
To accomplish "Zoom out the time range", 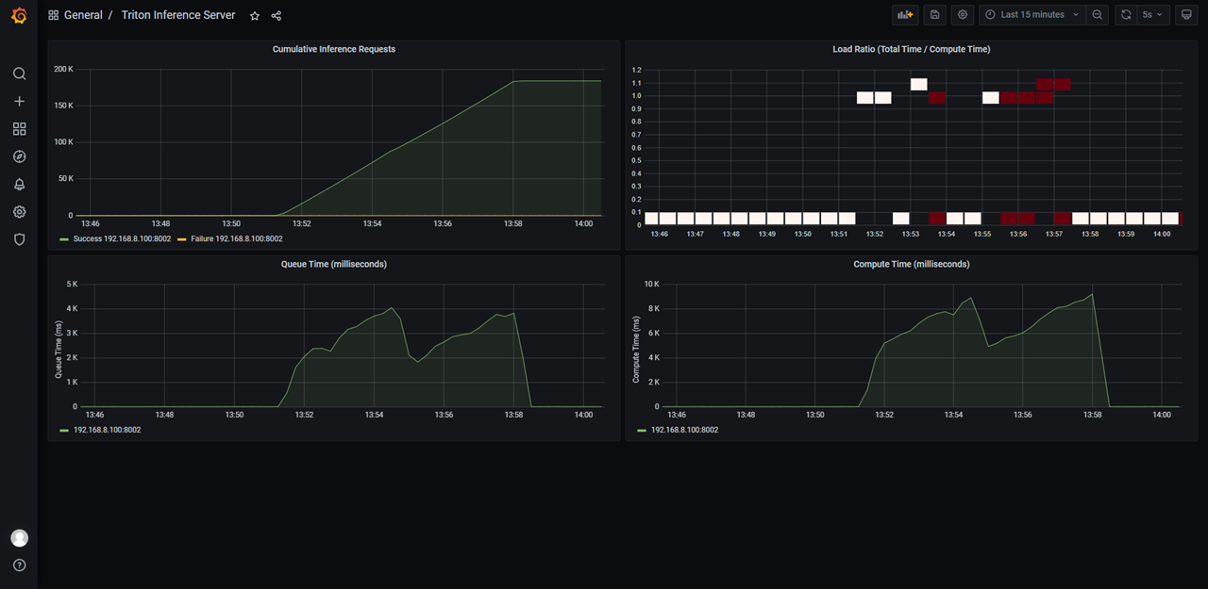I will click(x=1097, y=15).
